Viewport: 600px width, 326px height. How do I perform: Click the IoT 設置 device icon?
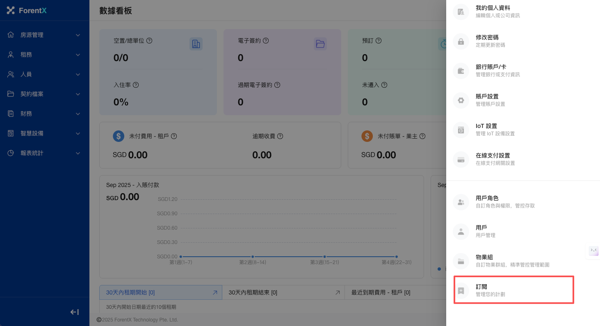click(461, 130)
